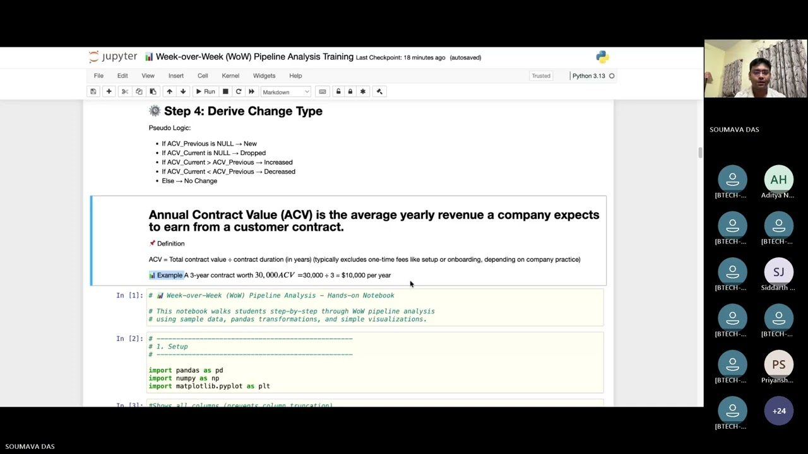Move the selected cell down
The width and height of the screenshot is (808, 454).
click(x=183, y=91)
